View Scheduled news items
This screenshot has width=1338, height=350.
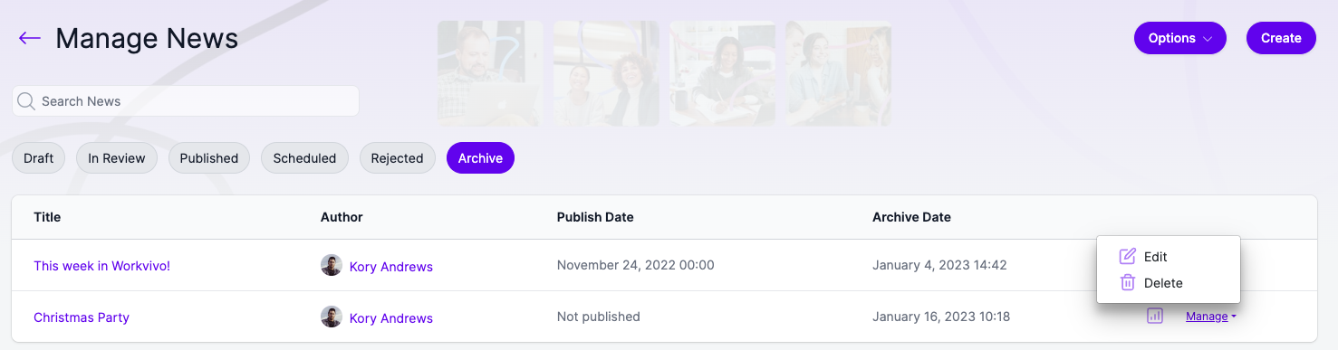point(304,158)
